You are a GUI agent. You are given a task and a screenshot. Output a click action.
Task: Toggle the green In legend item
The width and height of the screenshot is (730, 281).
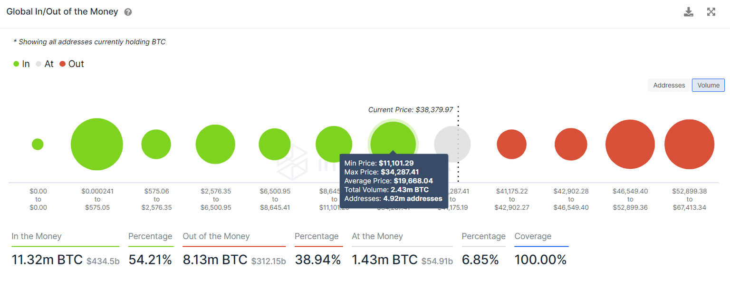(21, 64)
